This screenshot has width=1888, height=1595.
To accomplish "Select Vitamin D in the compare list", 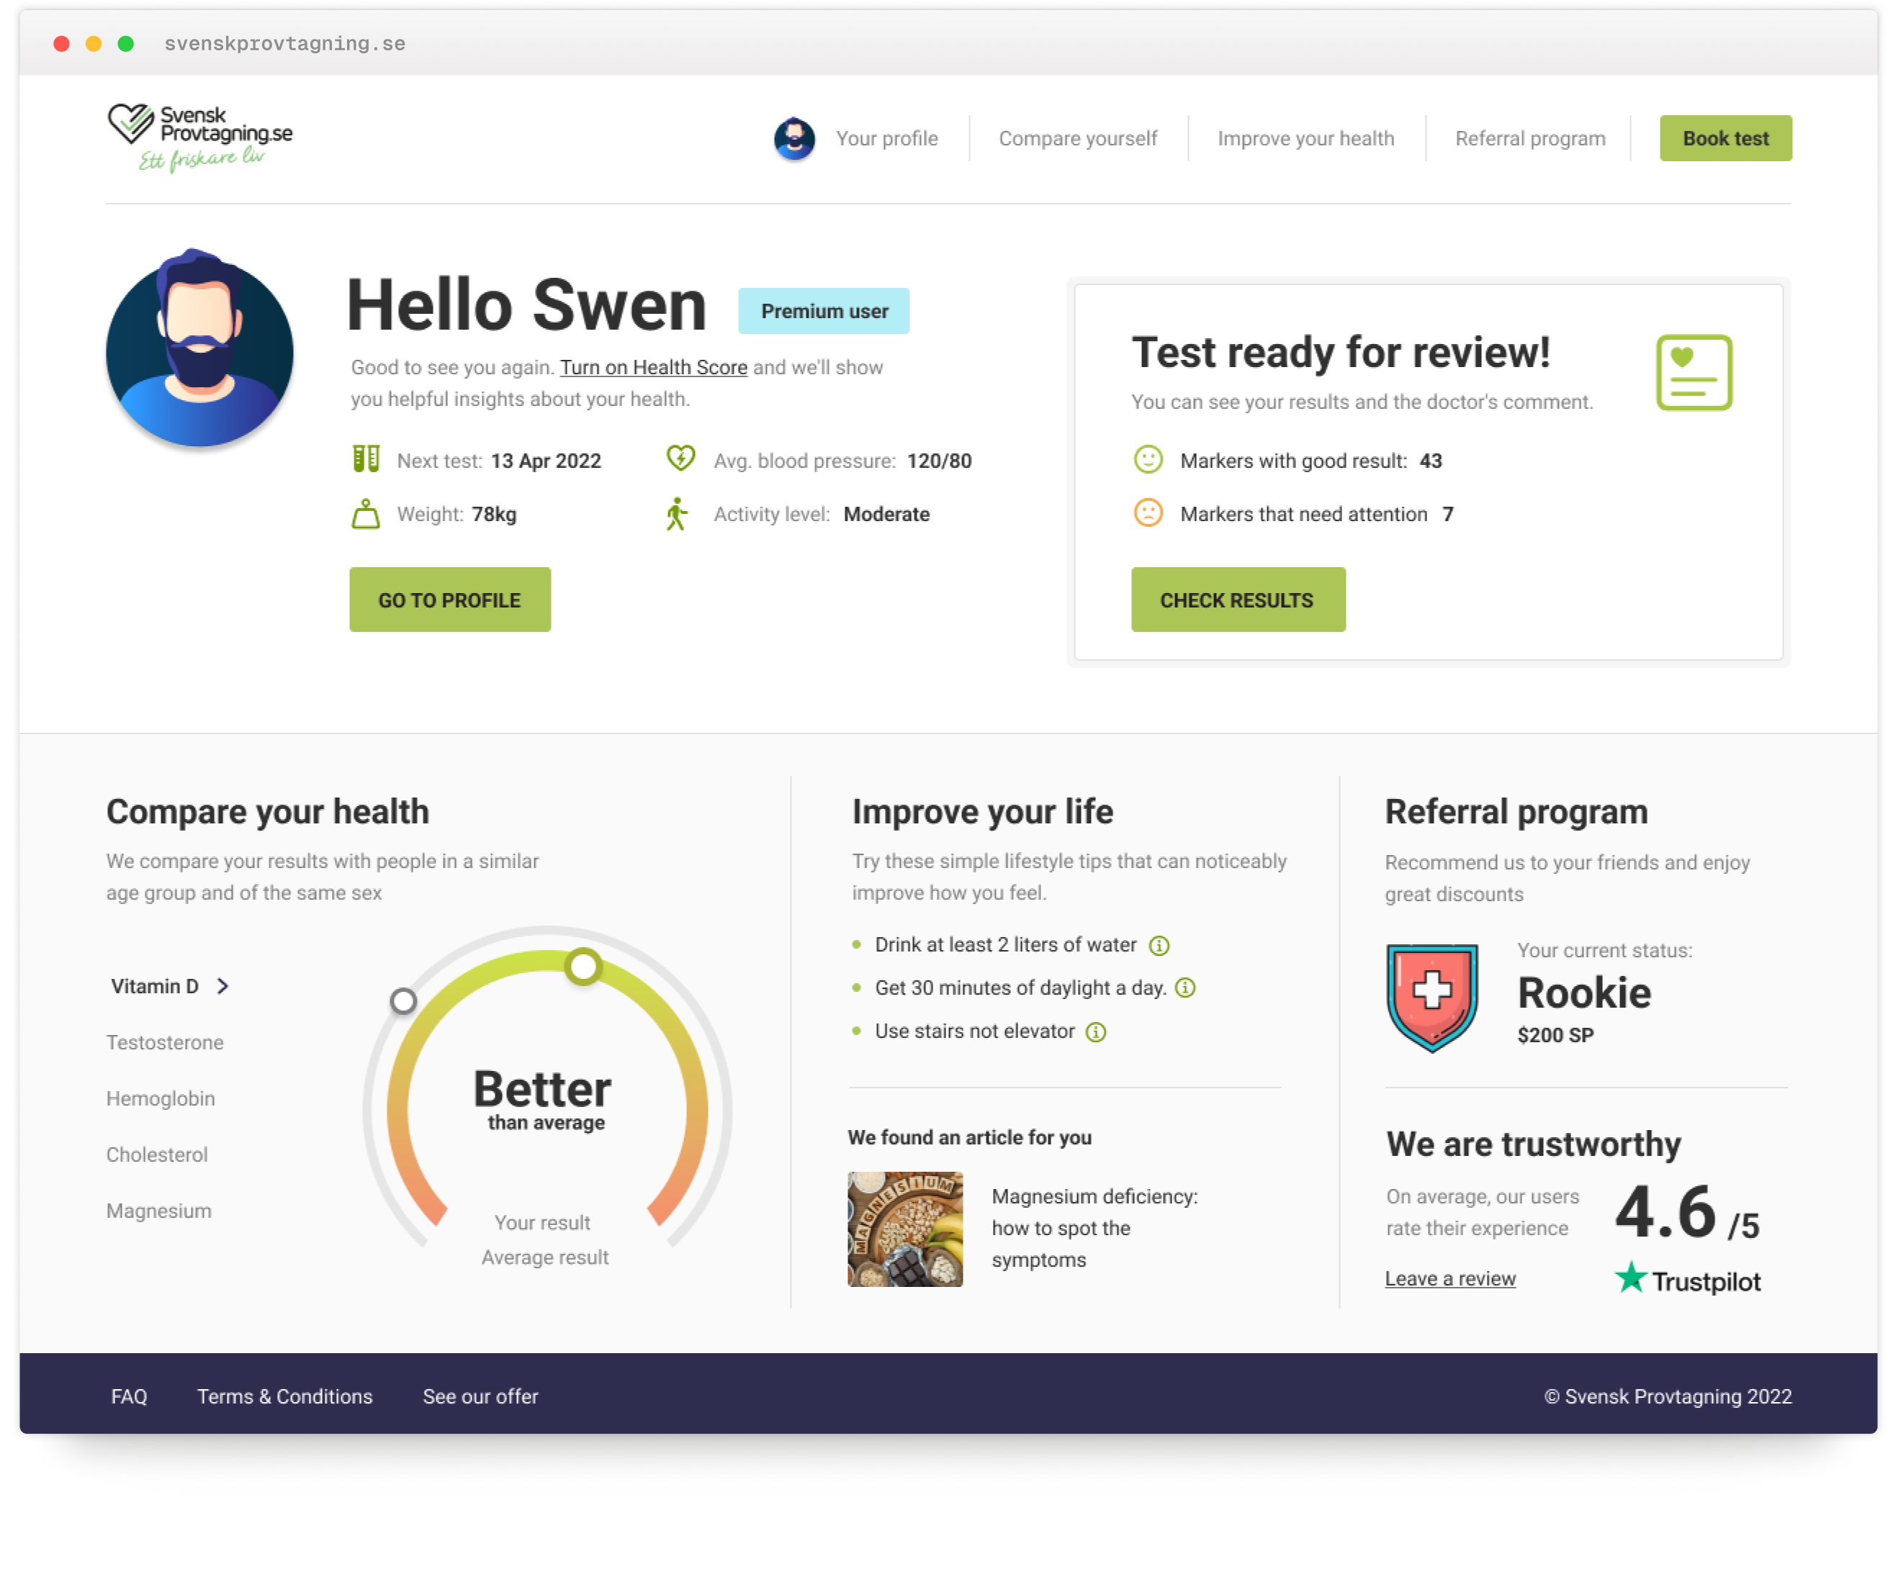I will pyautogui.click(x=155, y=987).
